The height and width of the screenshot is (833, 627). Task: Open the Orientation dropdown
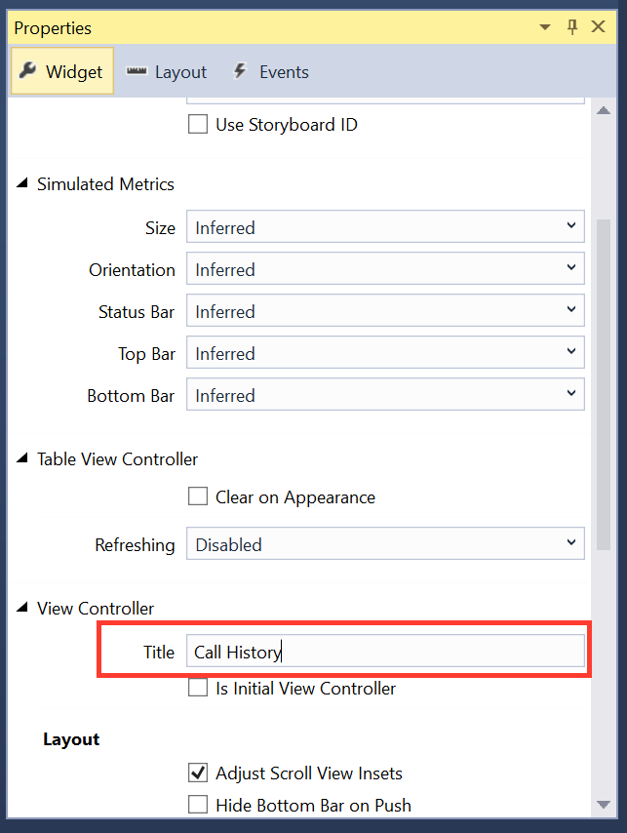572,269
